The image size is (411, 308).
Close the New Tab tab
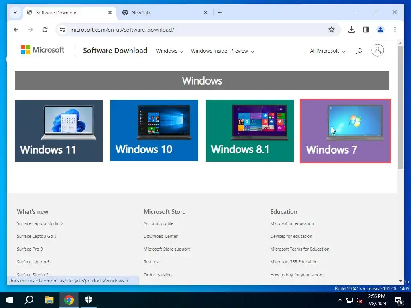click(205, 12)
